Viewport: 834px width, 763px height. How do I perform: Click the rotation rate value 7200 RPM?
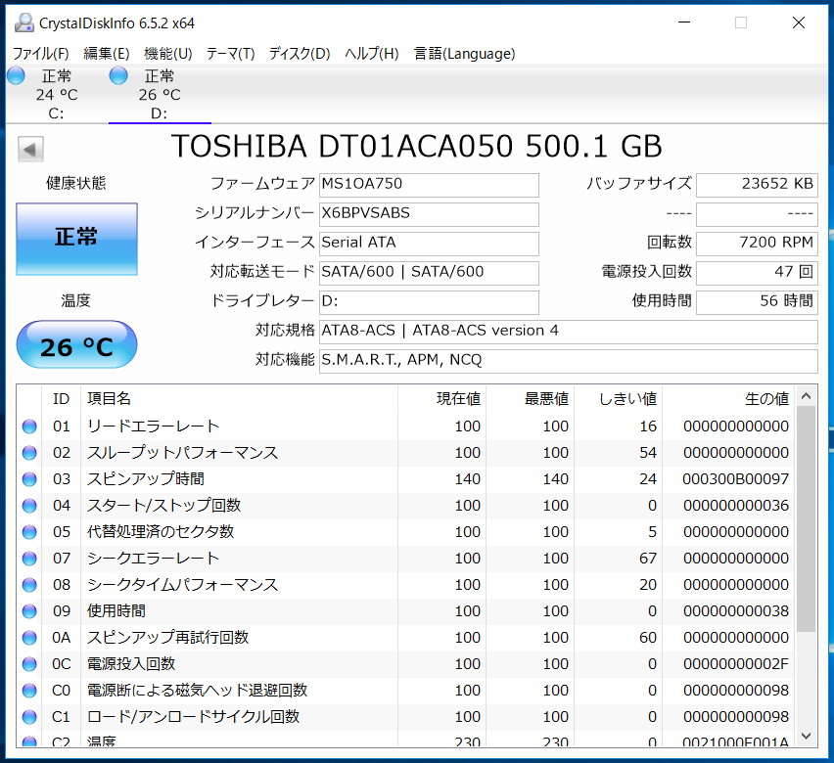(757, 243)
